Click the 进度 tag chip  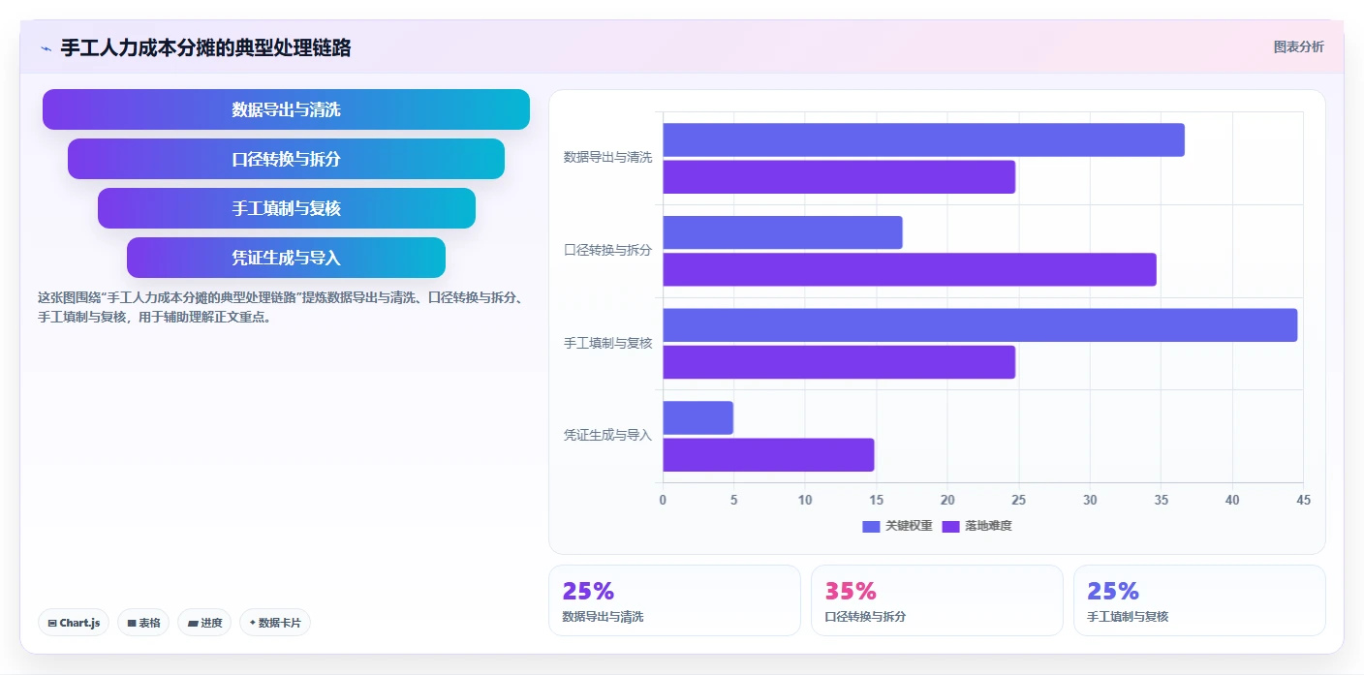coord(204,623)
